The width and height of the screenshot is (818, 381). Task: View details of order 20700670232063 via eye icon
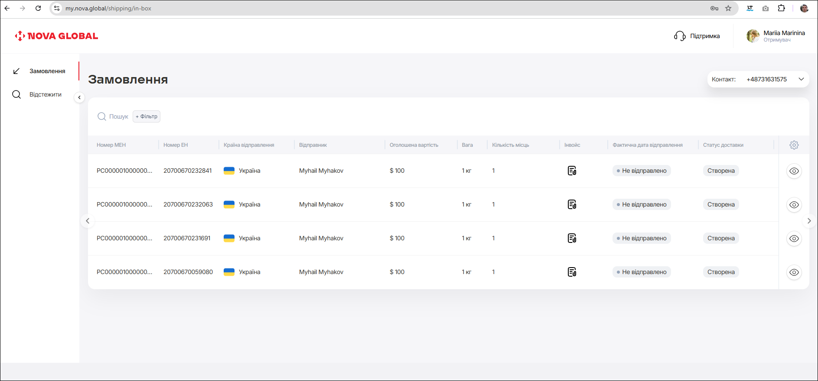tap(794, 205)
